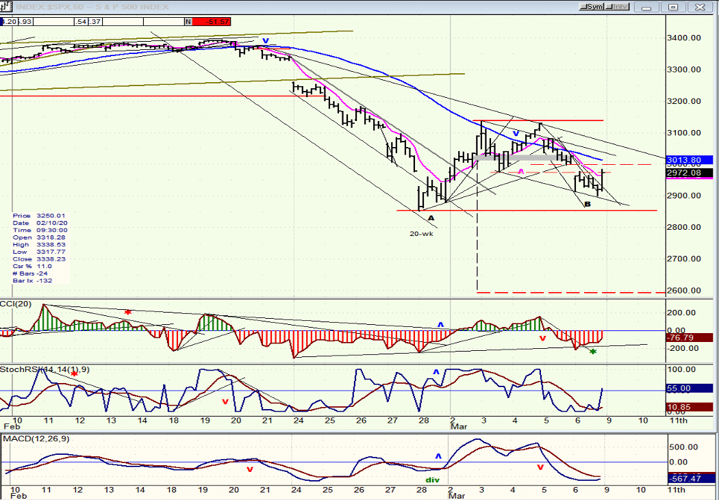Click the green star marker on CCI pane
This screenshot has height=500, width=719.
click(x=593, y=352)
